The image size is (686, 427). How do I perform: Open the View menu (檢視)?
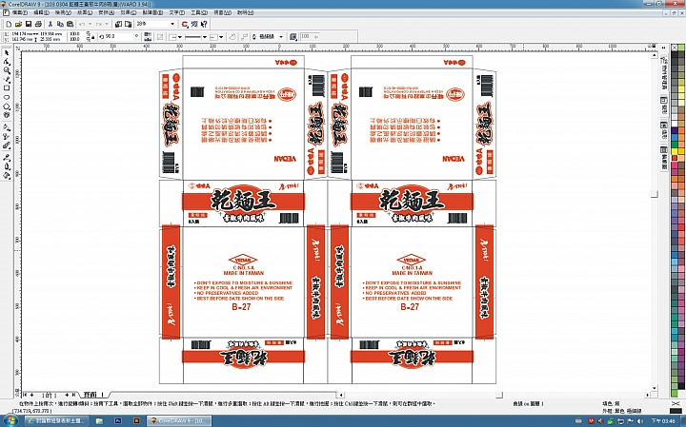(x=63, y=12)
